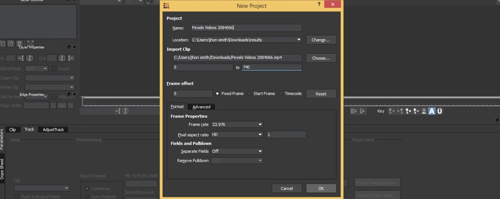Click the clip start frame field showing 0
500x199 pixels.
[203, 67]
